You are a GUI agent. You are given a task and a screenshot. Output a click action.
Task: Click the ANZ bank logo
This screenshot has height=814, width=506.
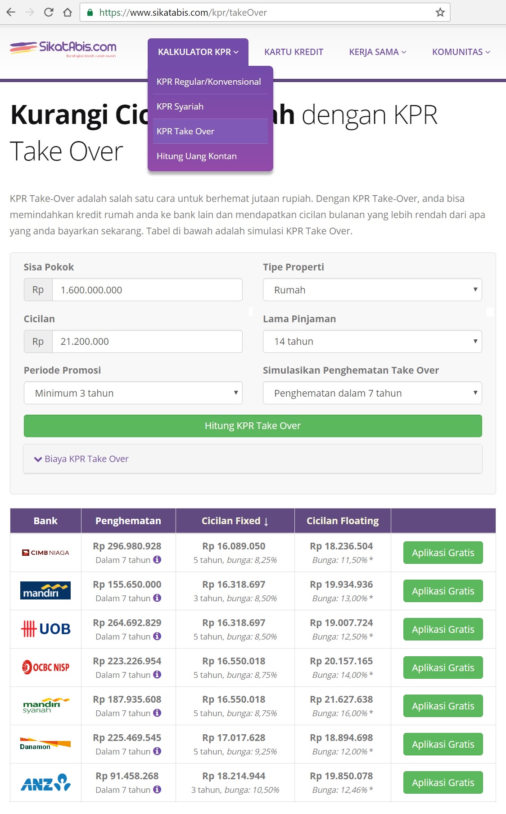45,782
